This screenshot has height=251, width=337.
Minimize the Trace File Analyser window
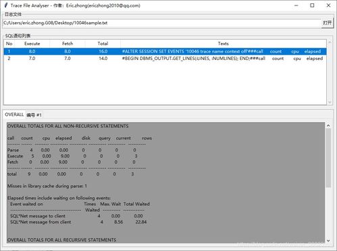(296, 5)
